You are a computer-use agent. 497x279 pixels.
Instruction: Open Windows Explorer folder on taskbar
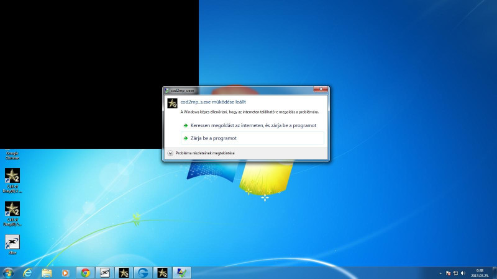pos(47,273)
